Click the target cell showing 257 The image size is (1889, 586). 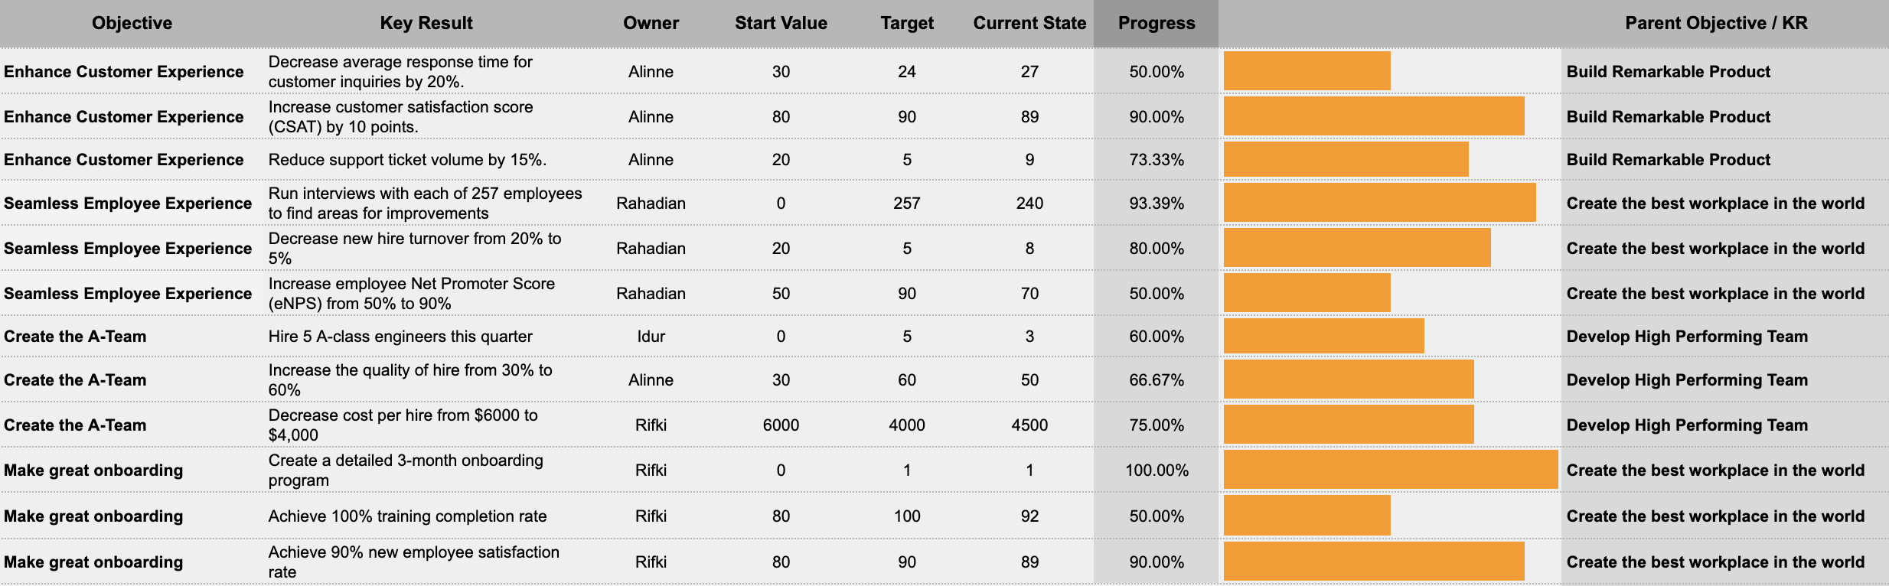(x=907, y=203)
